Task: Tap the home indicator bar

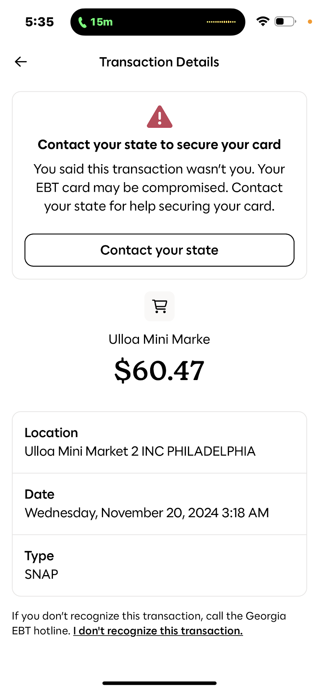Action: click(x=159, y=683)
